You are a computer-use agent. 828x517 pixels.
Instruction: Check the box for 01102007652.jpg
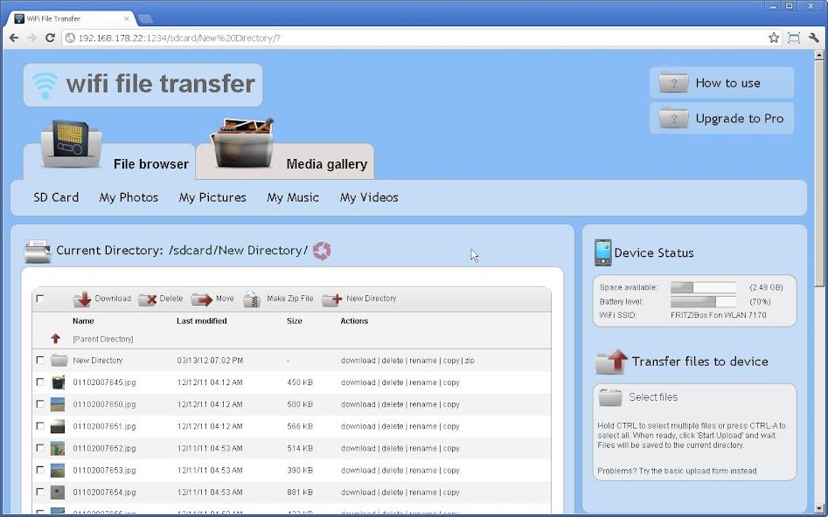[x=40, y=448]
